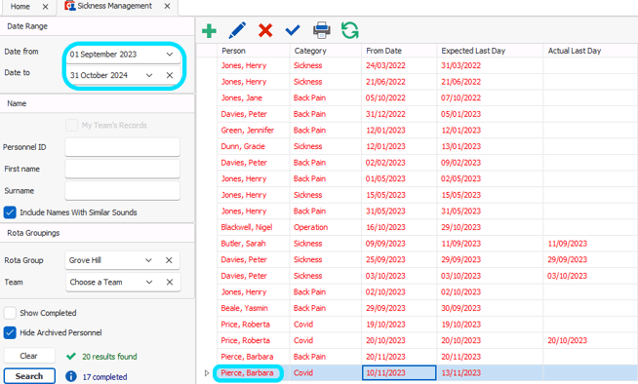Sort by Actual Last Day column header
638x384 pixels.
pos(590,51)
